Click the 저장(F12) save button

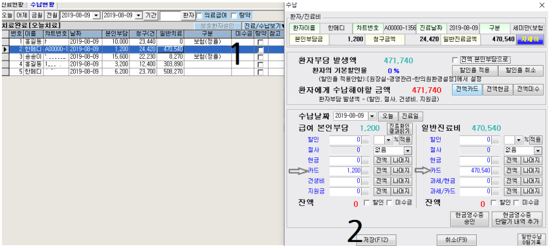coord(376,240)
